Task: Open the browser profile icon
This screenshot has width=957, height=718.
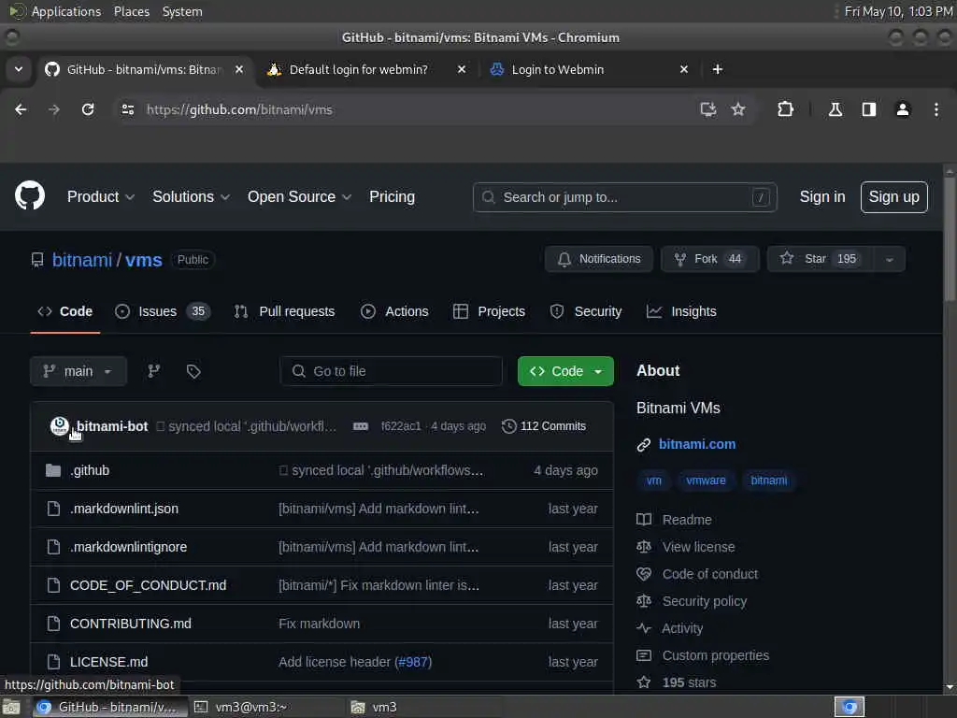Action: tap(903, 110)
